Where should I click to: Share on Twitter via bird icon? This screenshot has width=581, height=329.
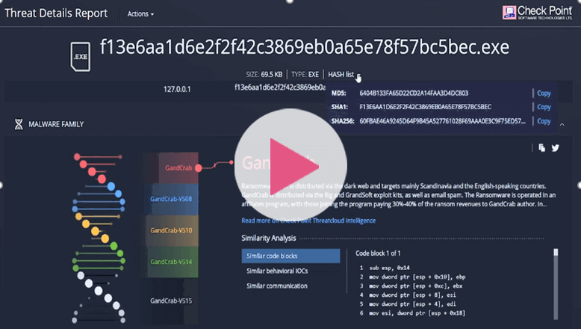555,148
